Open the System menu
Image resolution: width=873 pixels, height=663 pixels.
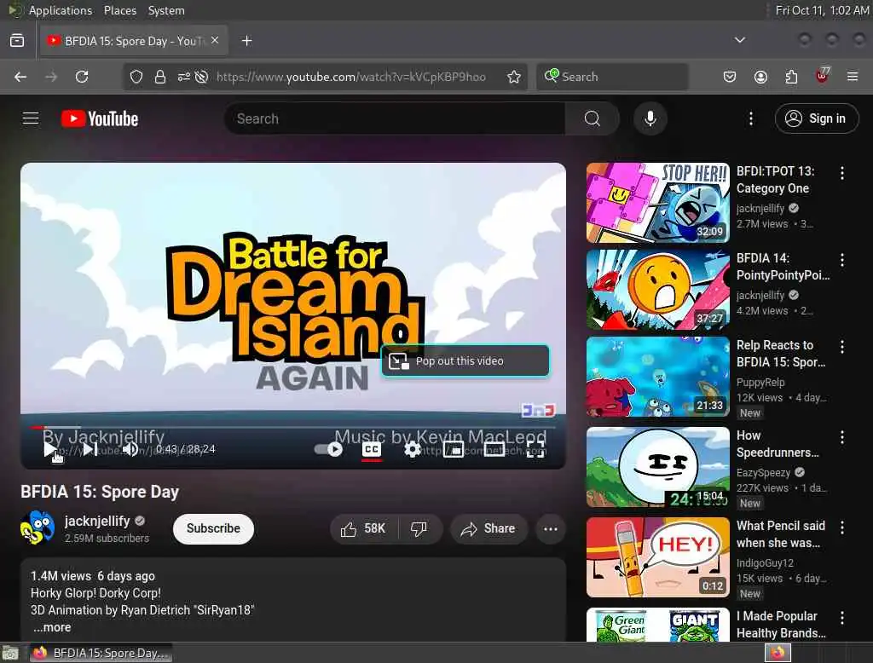point(166,10)
